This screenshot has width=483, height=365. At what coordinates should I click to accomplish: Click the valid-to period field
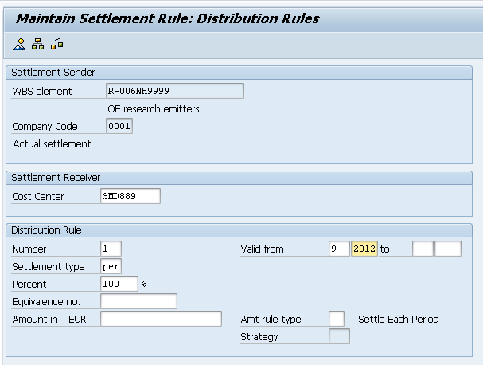coord(423,249)
